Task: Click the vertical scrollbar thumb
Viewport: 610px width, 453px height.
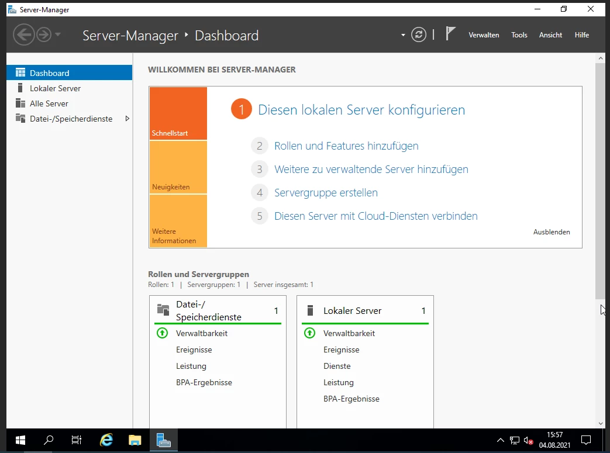Action: coord(600,181)
